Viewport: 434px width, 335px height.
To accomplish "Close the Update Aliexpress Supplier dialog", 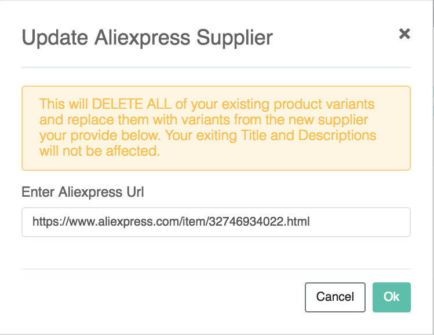I will point(404,34).
